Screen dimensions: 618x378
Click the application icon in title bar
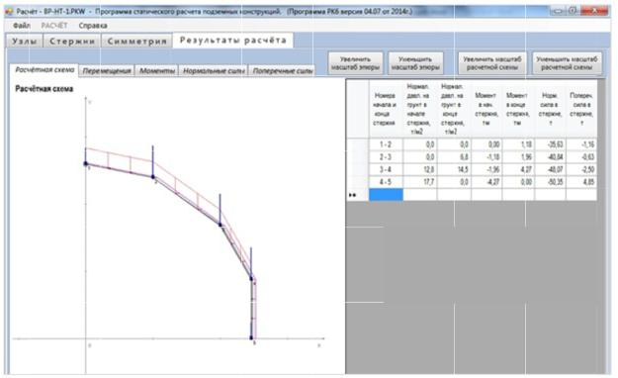click(9, 12)
